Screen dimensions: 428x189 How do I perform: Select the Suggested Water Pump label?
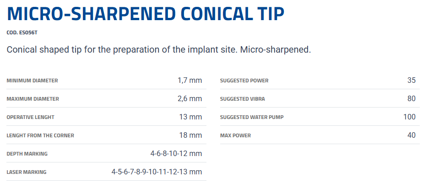(x=252, y=117)
